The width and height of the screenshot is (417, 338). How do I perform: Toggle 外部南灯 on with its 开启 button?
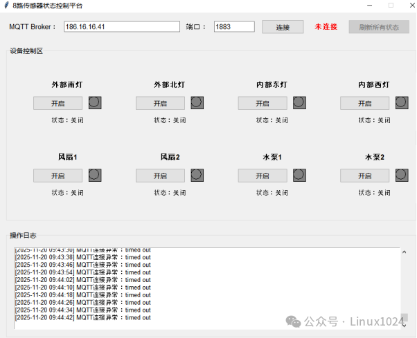(x=57, y=103)
